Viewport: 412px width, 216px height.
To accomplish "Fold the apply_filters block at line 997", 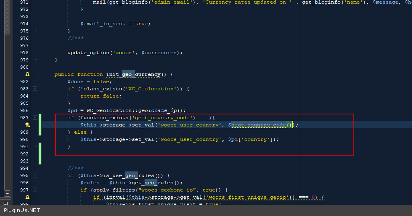I will click(x=35, y=190).
